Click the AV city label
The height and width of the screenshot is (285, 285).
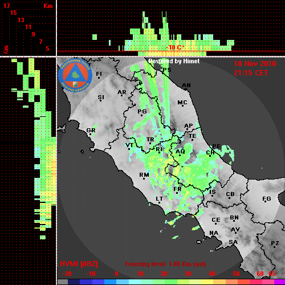235,230
